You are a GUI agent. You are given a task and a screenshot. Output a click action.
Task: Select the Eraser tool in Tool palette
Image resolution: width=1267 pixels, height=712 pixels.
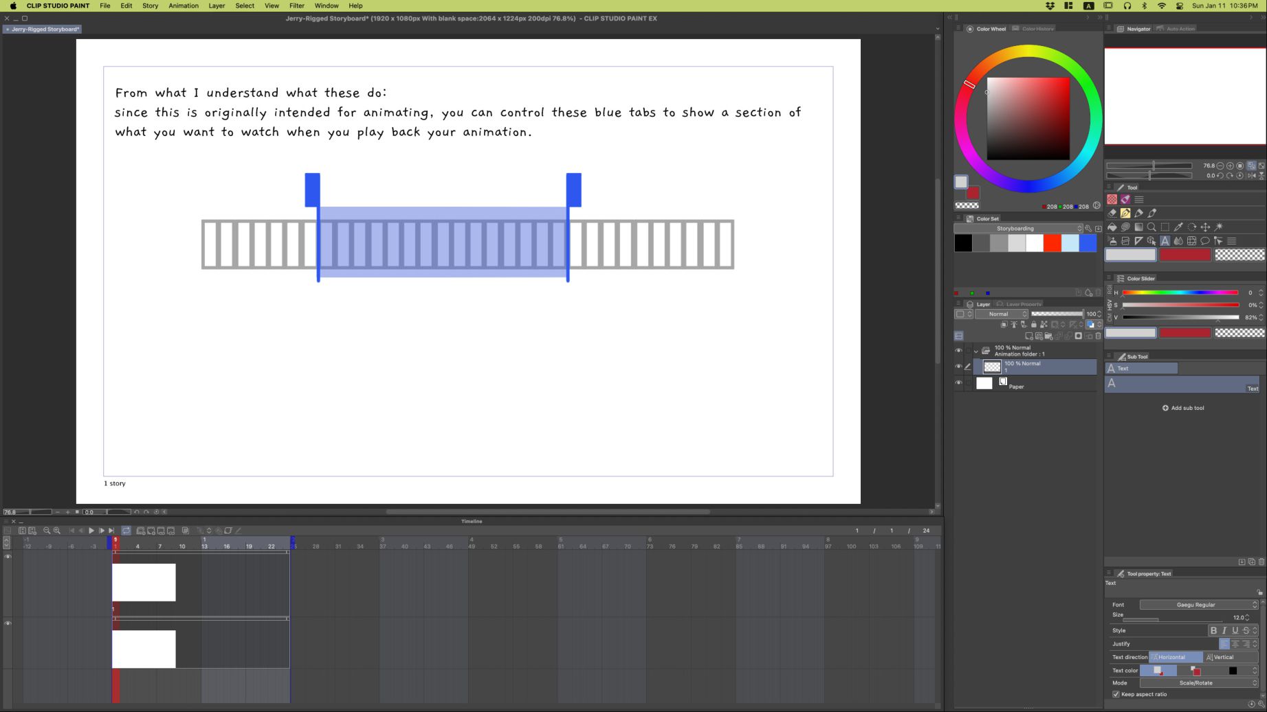coord(1112,213)
